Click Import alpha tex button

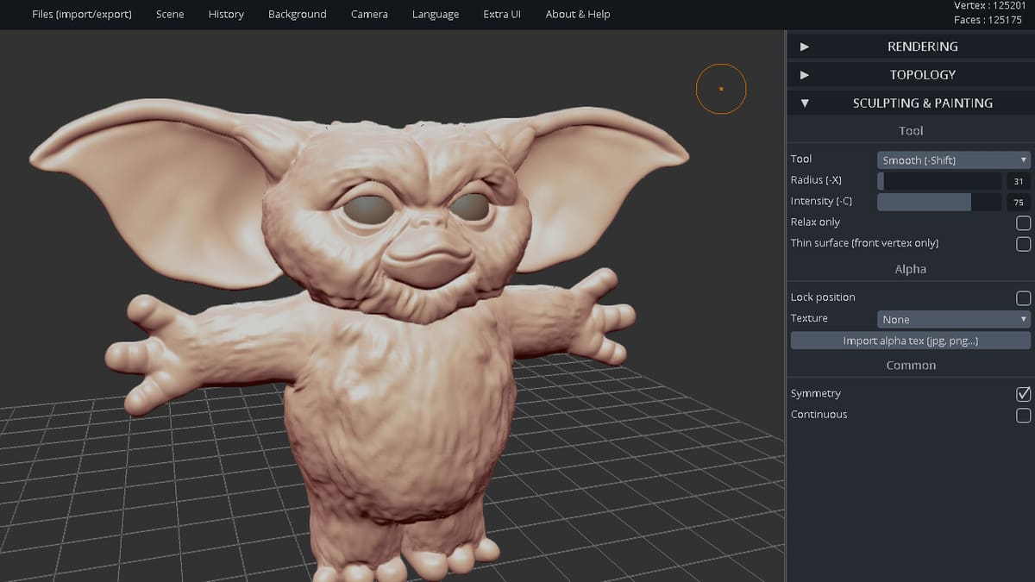point(911,341)
